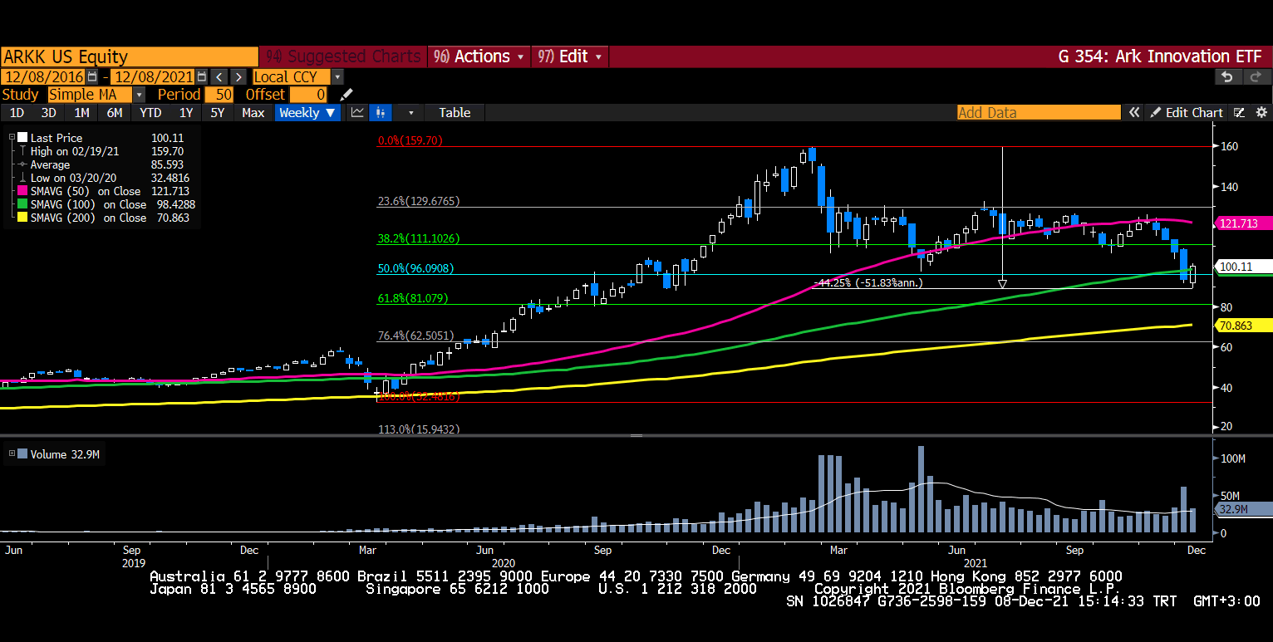
Task: Select the 5Y range tab
Action: (x=218, y=113)
